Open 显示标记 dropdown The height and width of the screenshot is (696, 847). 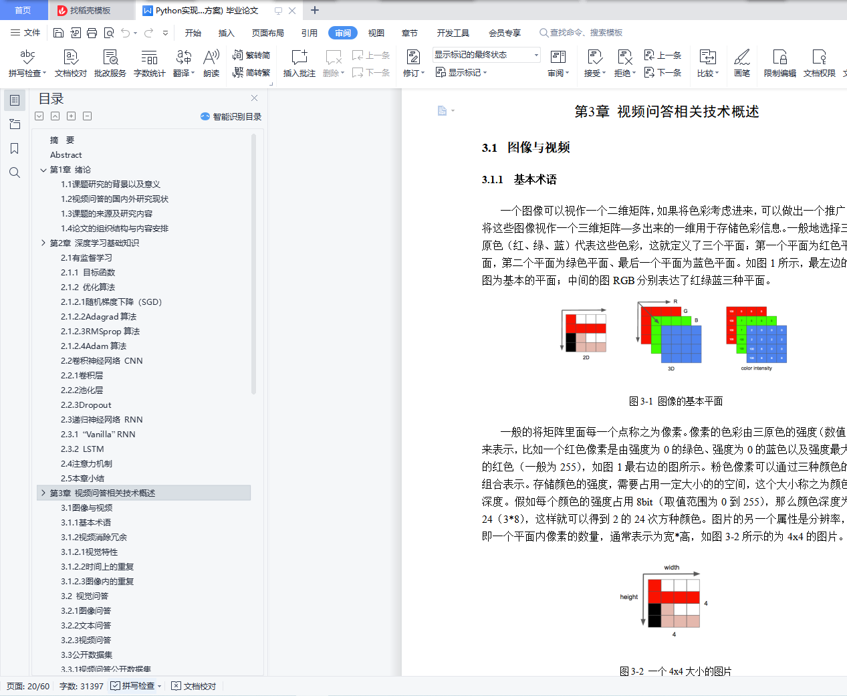(461, 72)
